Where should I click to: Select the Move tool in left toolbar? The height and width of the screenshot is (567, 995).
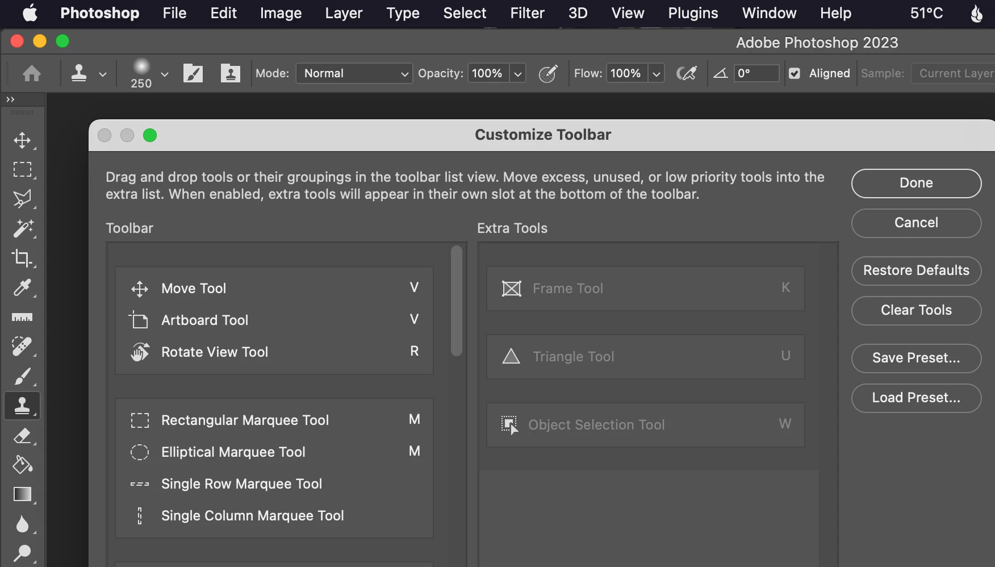click(x=22, y=140)
